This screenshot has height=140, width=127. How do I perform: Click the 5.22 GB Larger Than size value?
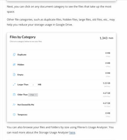[x=107, y=83]
